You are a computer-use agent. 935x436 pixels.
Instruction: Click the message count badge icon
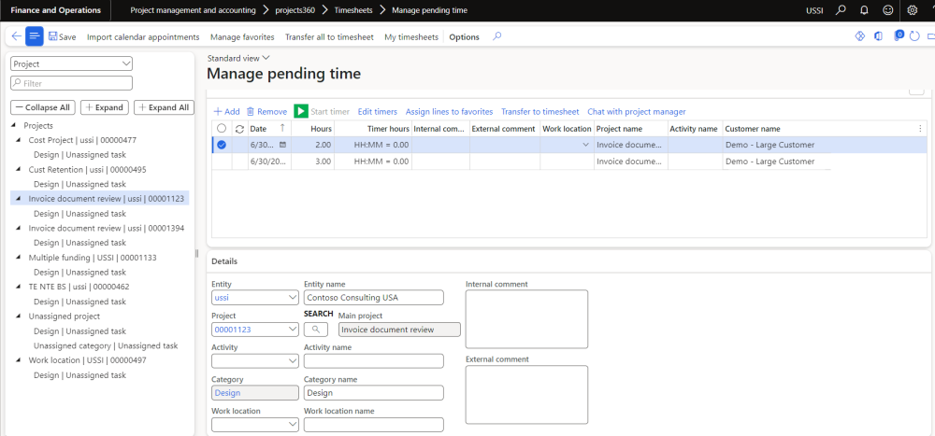[x=899, y=35]
